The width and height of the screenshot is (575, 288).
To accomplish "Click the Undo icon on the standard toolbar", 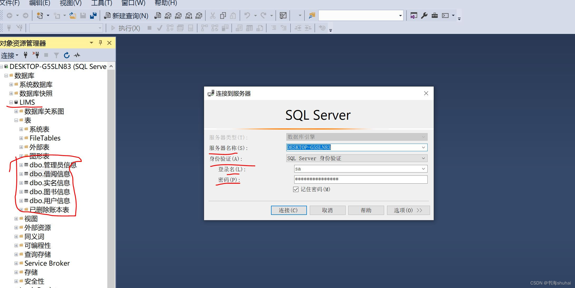I will click(247, 16).
